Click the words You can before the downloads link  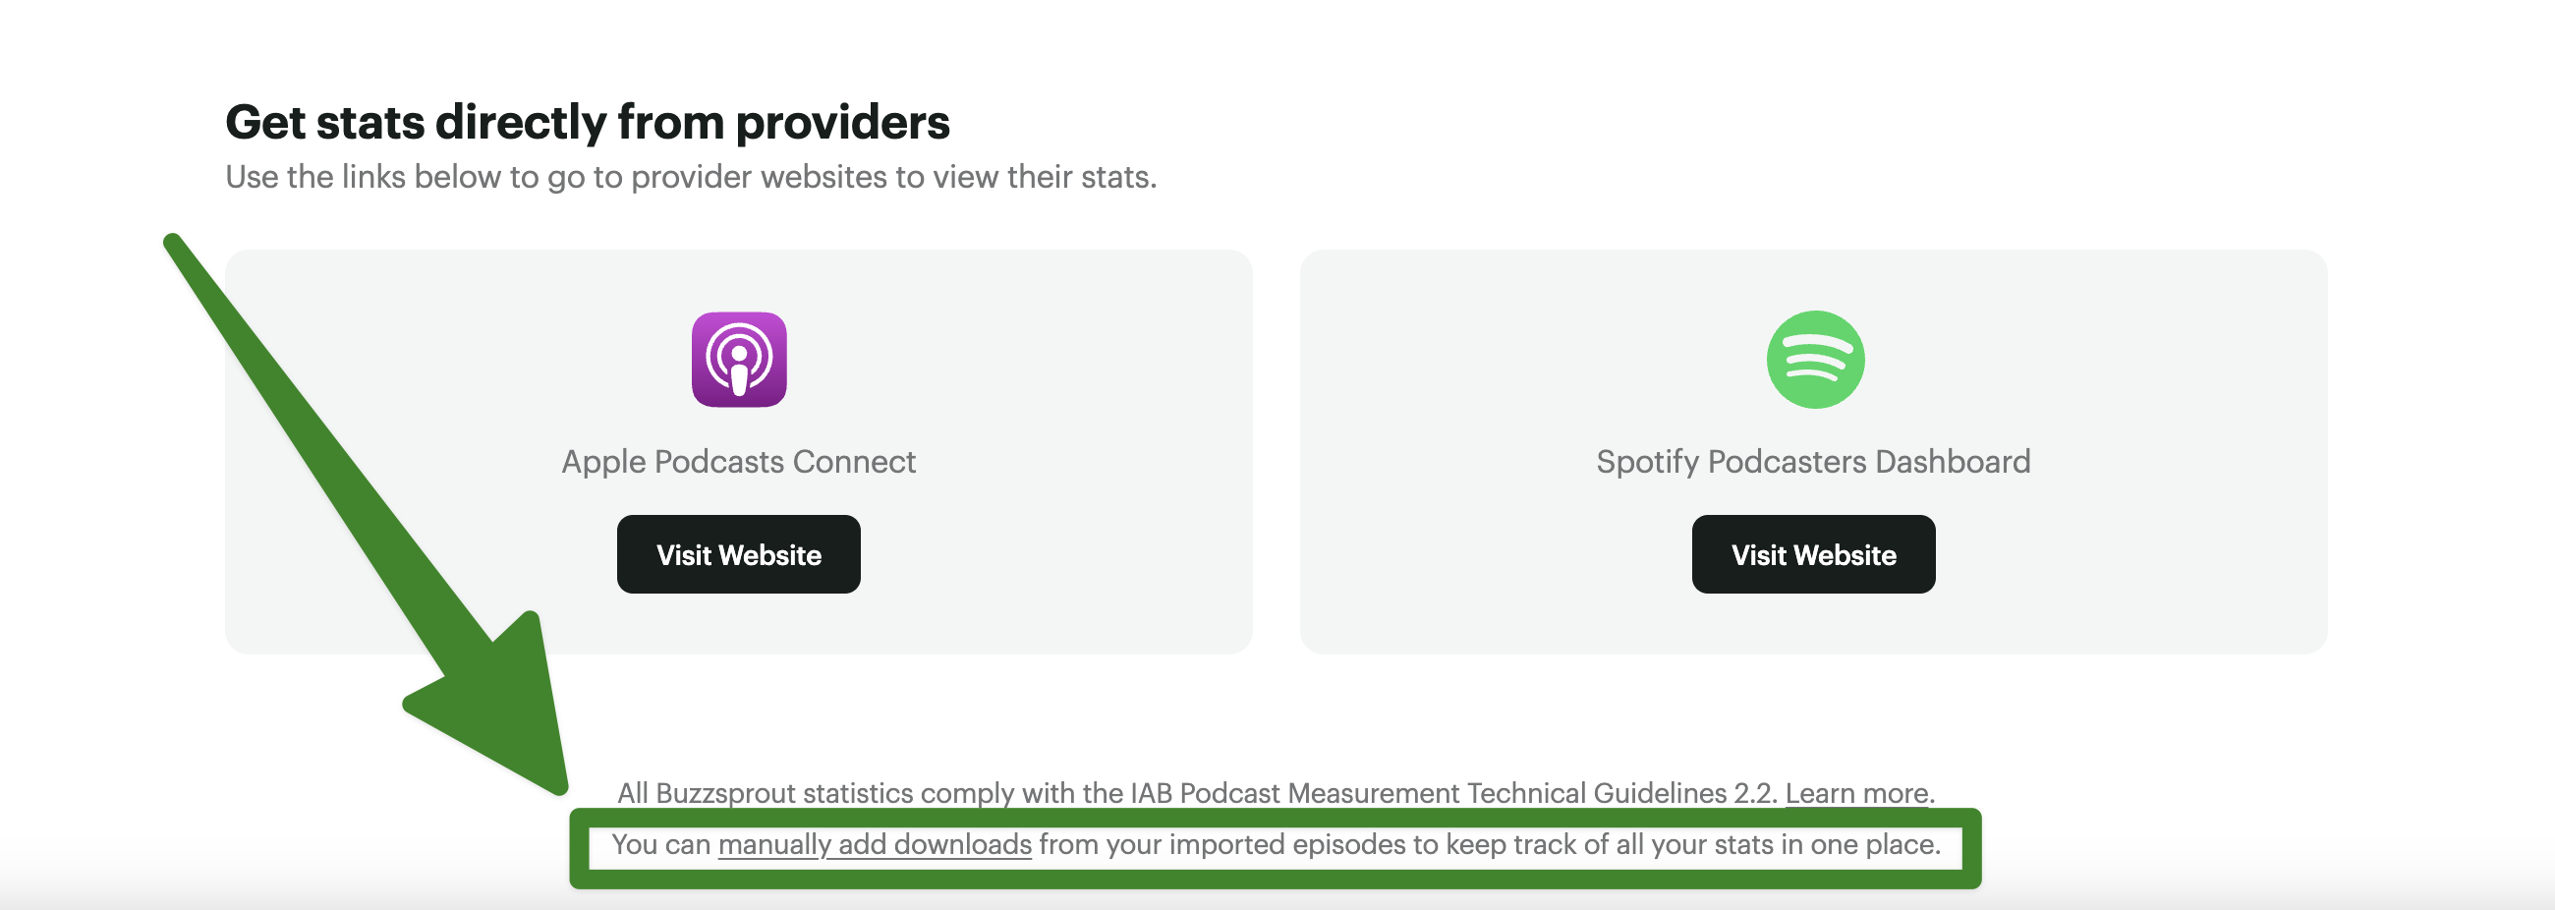click(x=660, y=844)
